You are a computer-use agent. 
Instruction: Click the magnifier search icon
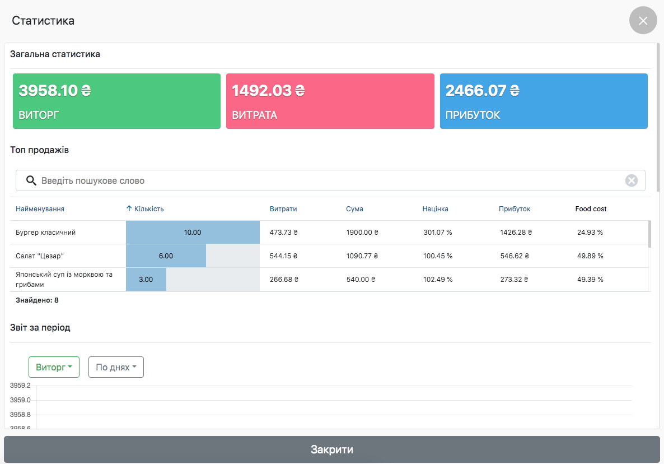pyautogui.click(x=31, y=180)
